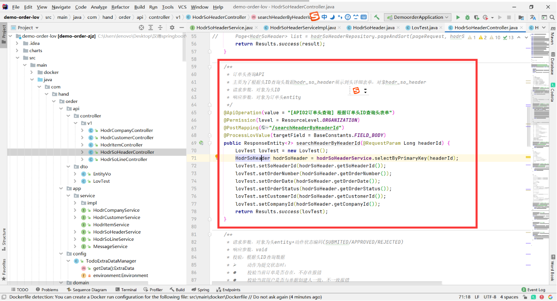
Task: Click the run gutter icon on line 69
Action: point(202,143)
